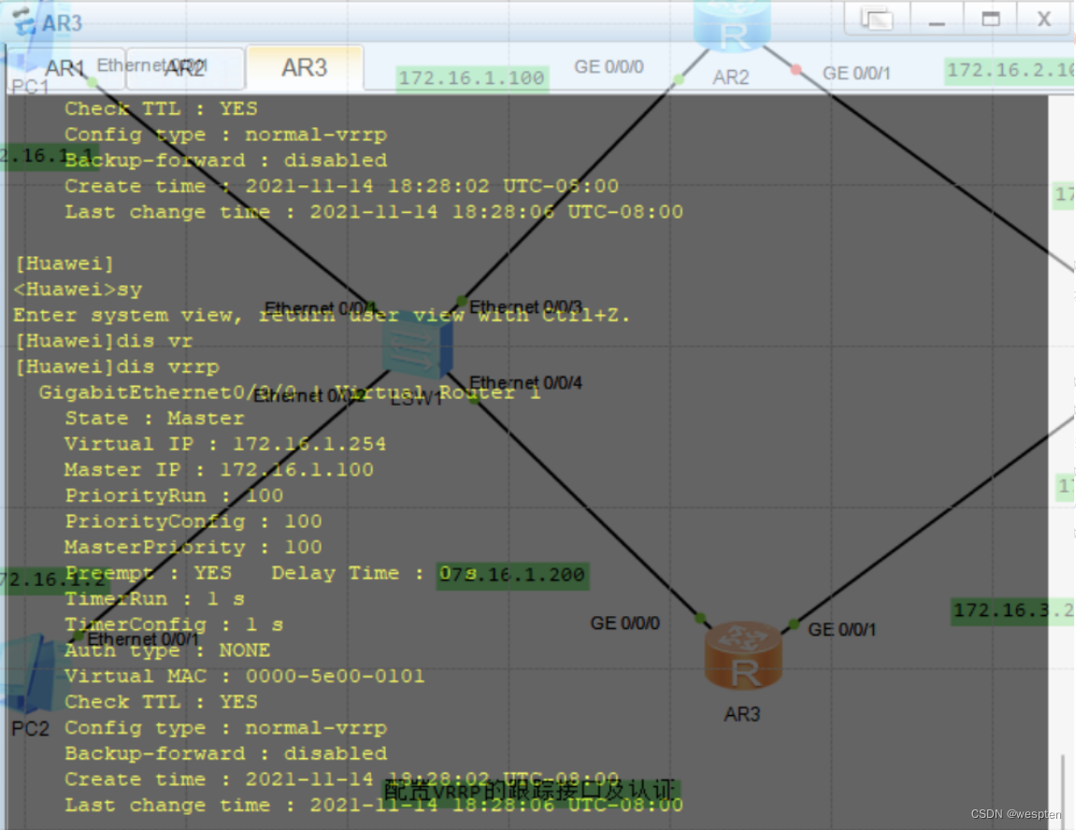Select the AR2 router icon
1076x830 pixels.
pos(731,28)
